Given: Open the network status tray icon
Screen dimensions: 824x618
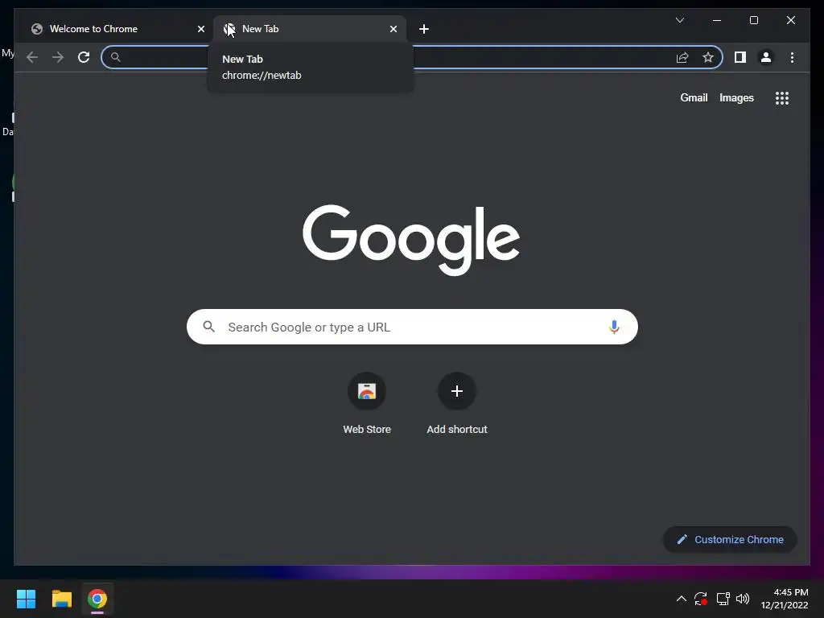Looking at the screenshot, I should tap(723, 599).
